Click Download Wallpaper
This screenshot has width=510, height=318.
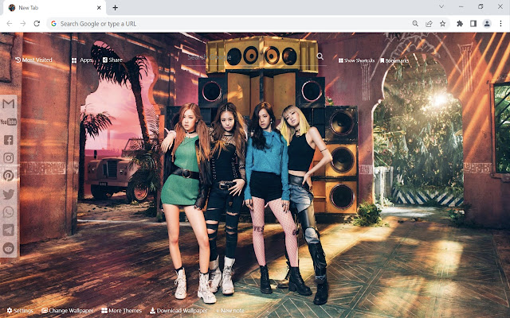pyautogui.click(x=178, y=311)
